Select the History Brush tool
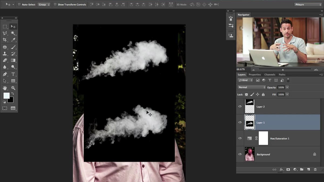 click(13, 54)
